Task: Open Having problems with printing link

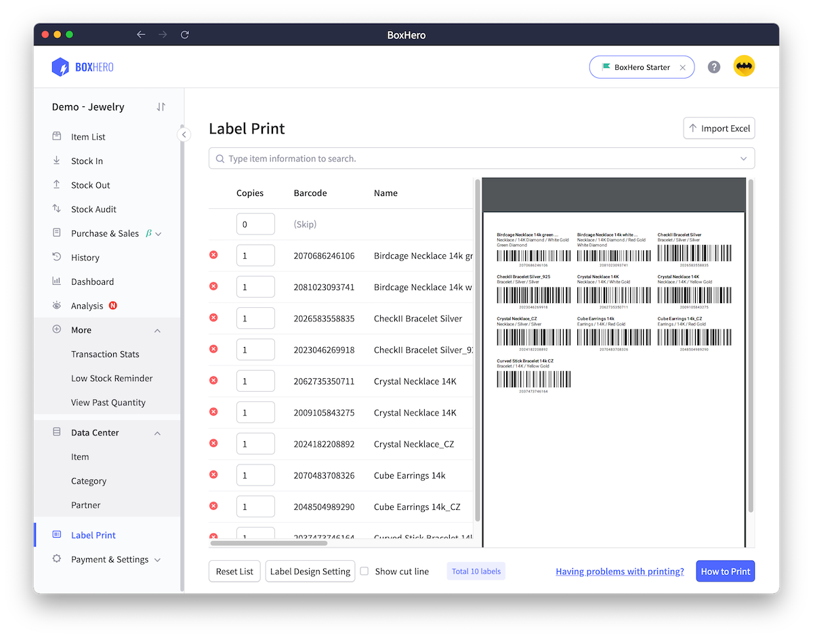Action: 620,572
